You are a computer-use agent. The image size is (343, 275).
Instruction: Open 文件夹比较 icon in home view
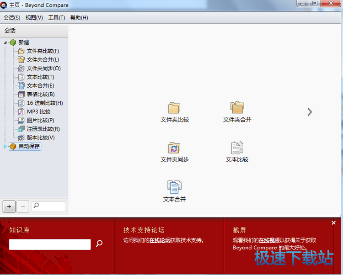pos(174,112)
